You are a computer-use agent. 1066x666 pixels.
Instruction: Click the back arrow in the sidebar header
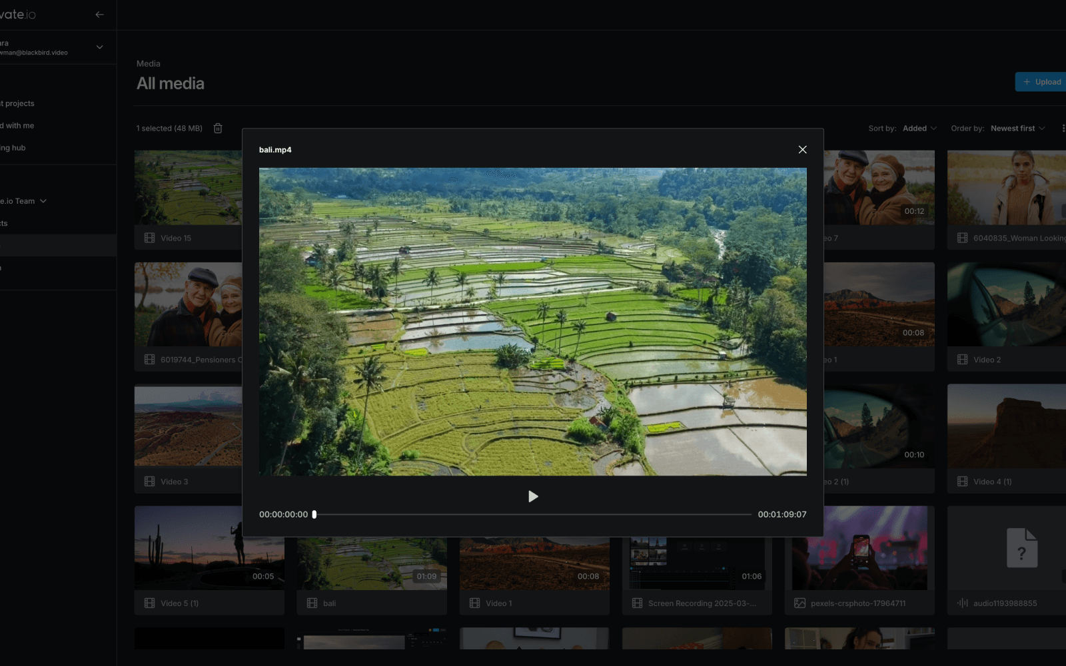coord(99,15)
